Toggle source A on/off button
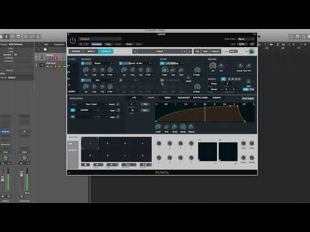310x232 pixels. coord(83,63)
